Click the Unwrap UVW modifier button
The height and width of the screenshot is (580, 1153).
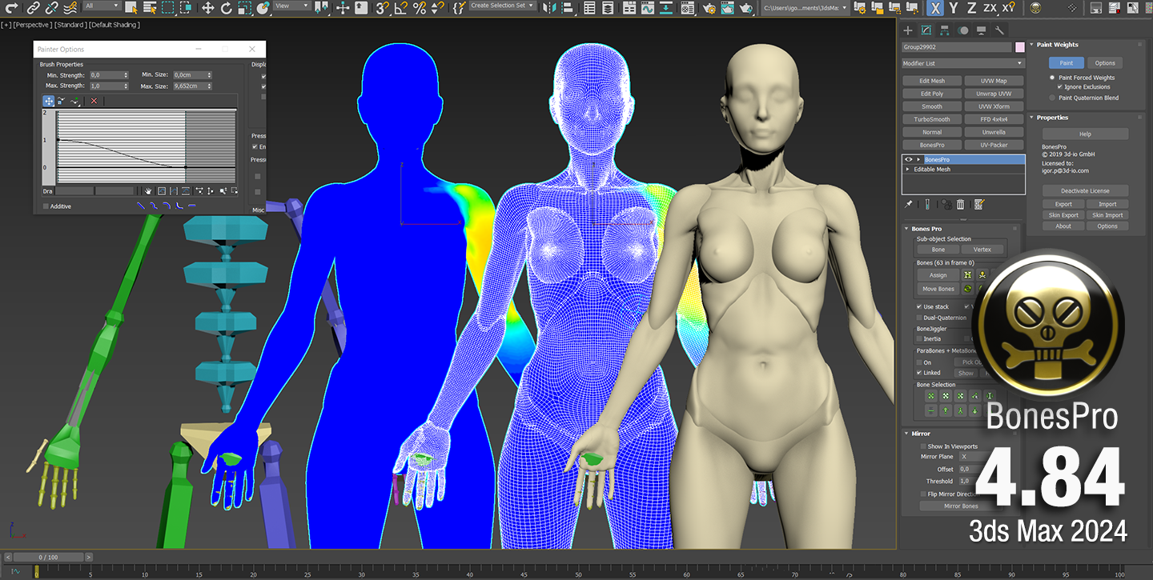pyautogui.click(x=994, y=94)
